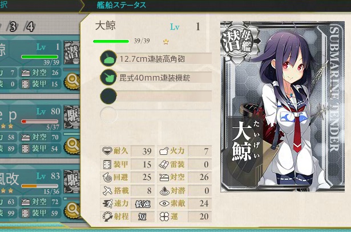351x232 pixels.
Task: Click the clover icon beside 運
Action: point(164,217)
